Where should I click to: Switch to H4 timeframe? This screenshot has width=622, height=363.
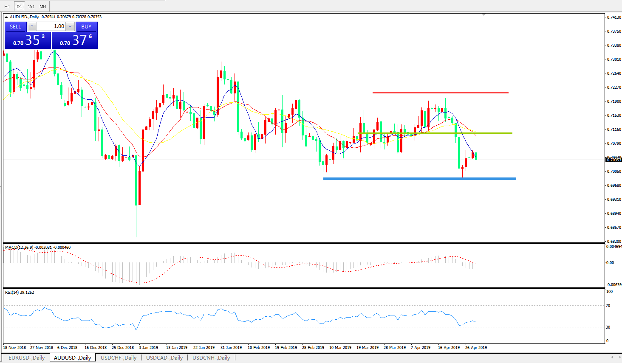click(x=7, y=6)
